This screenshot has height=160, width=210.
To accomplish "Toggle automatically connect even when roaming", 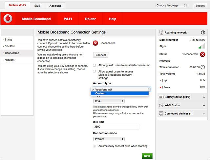I will [94, 146].
